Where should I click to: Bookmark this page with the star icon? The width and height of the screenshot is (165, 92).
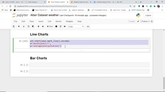coord(134,6)
